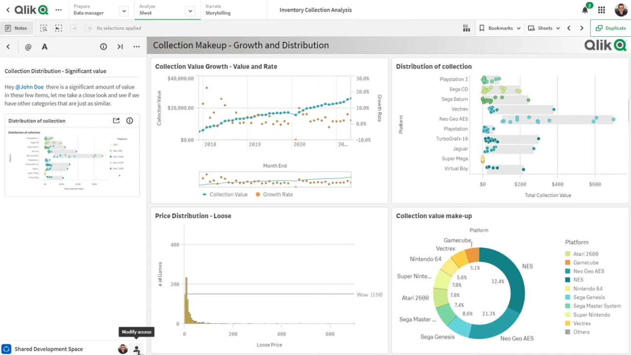
Task: Step forward in selections
Action: point(73,28)
